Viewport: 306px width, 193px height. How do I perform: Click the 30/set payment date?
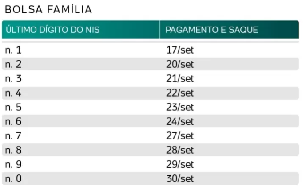click(180, 178)
